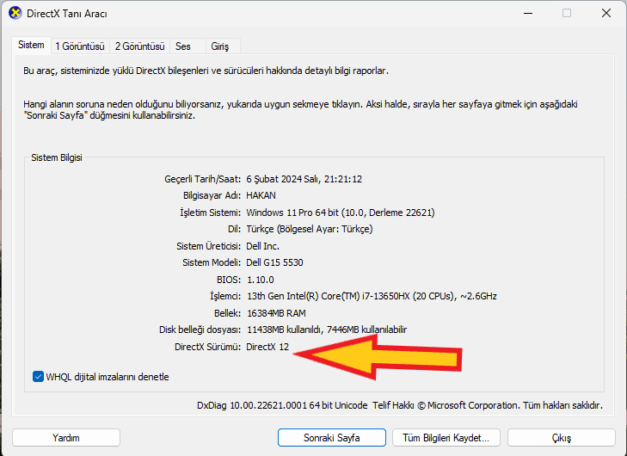The image size is (627, 456).
Task: Select manufacturer value Dell Inc.
Action: [x=262, y=246]
